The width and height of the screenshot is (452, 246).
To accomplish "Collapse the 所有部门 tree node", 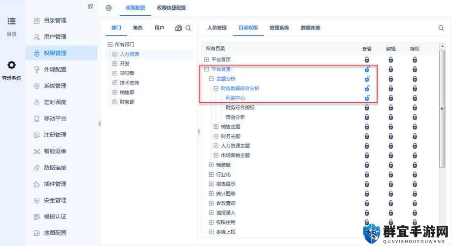I will pyautogui.click(x=110, y=44).
